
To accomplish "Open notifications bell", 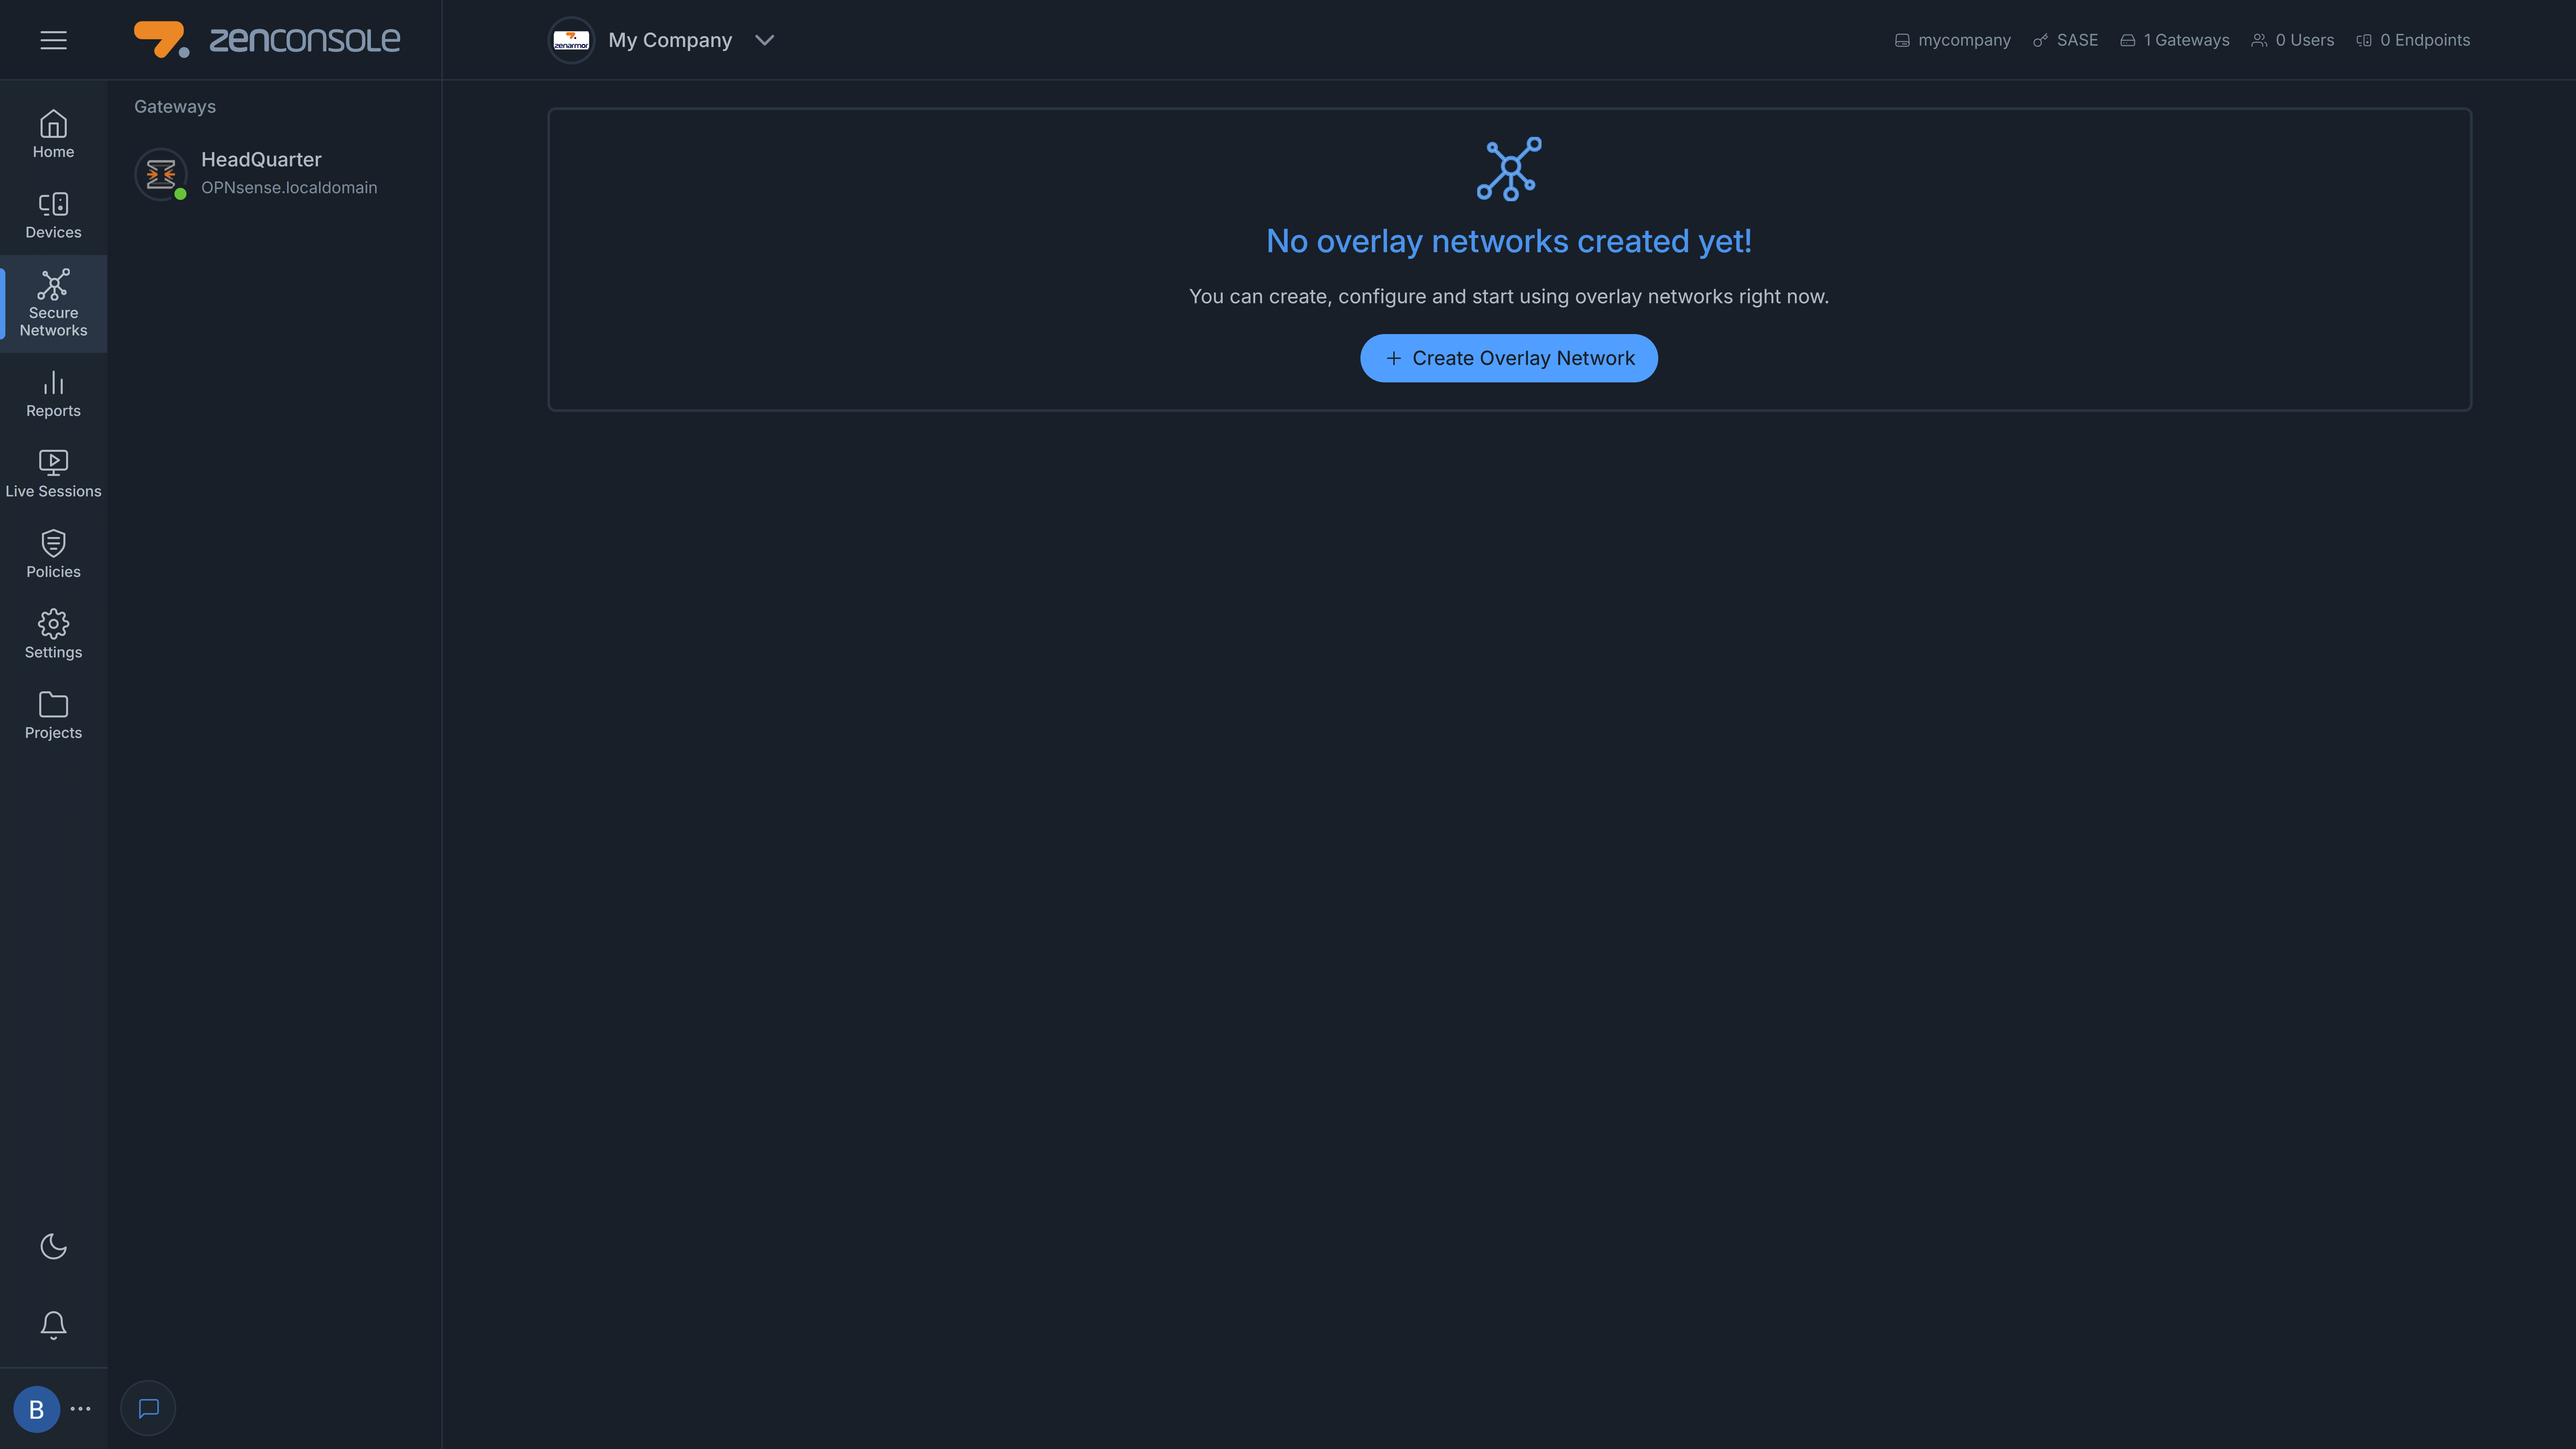I will 53,1325.
